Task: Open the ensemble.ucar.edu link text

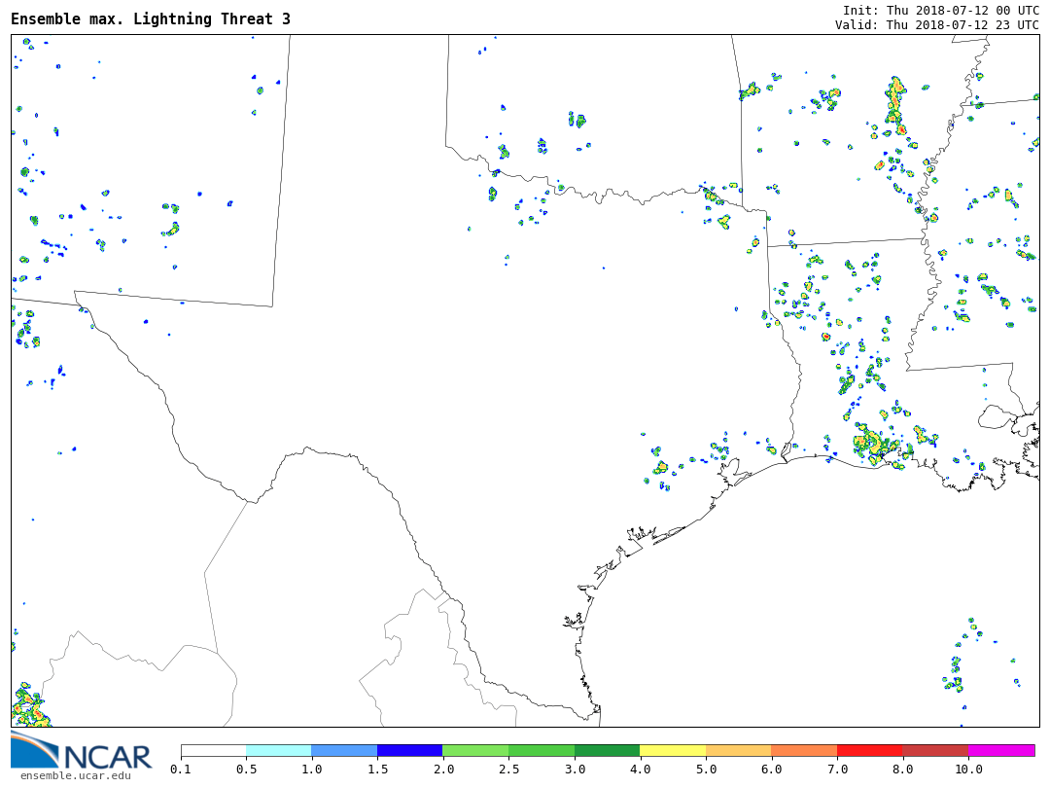Action: tap(75, 775)
